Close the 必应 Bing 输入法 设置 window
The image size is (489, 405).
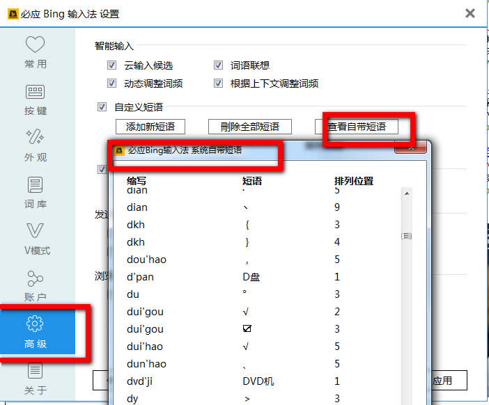pyautogui.click(x=470, y=13)
